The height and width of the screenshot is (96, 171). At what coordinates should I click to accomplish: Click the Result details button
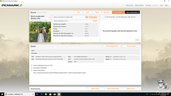pyautogui.click(x=118, y=12)
